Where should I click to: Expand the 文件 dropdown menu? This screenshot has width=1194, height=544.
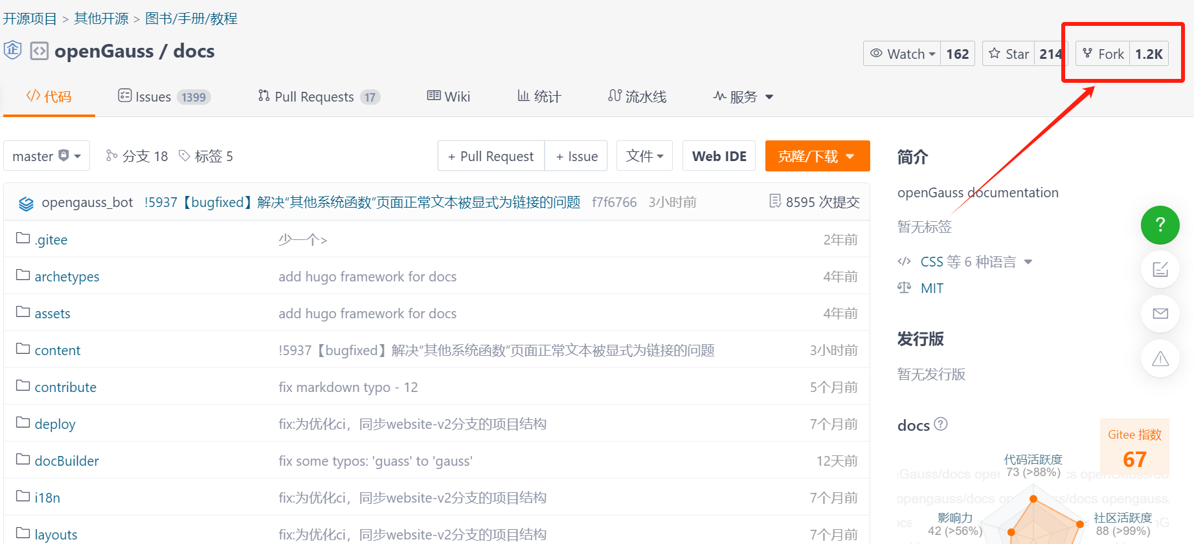pyautogui.click(x=644, y=157)
